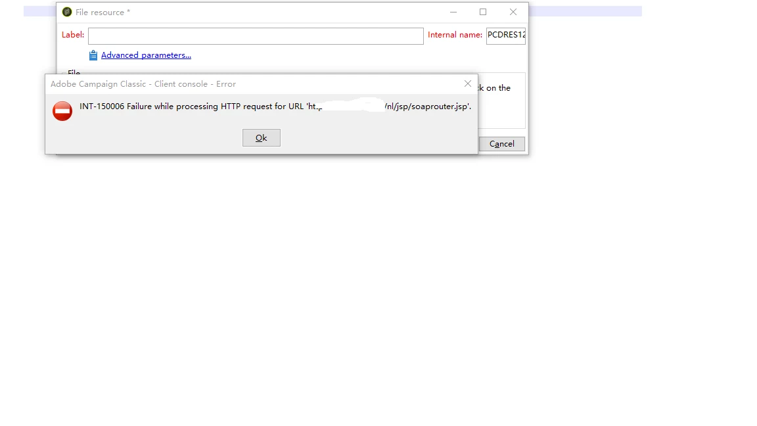Click Ok in the error dialog
This screenshot has width=757, height=426.
click(x=261, y=137)
